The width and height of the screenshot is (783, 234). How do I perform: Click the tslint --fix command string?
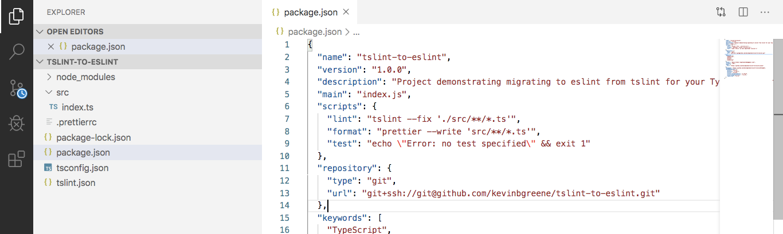tap(443, 119)
